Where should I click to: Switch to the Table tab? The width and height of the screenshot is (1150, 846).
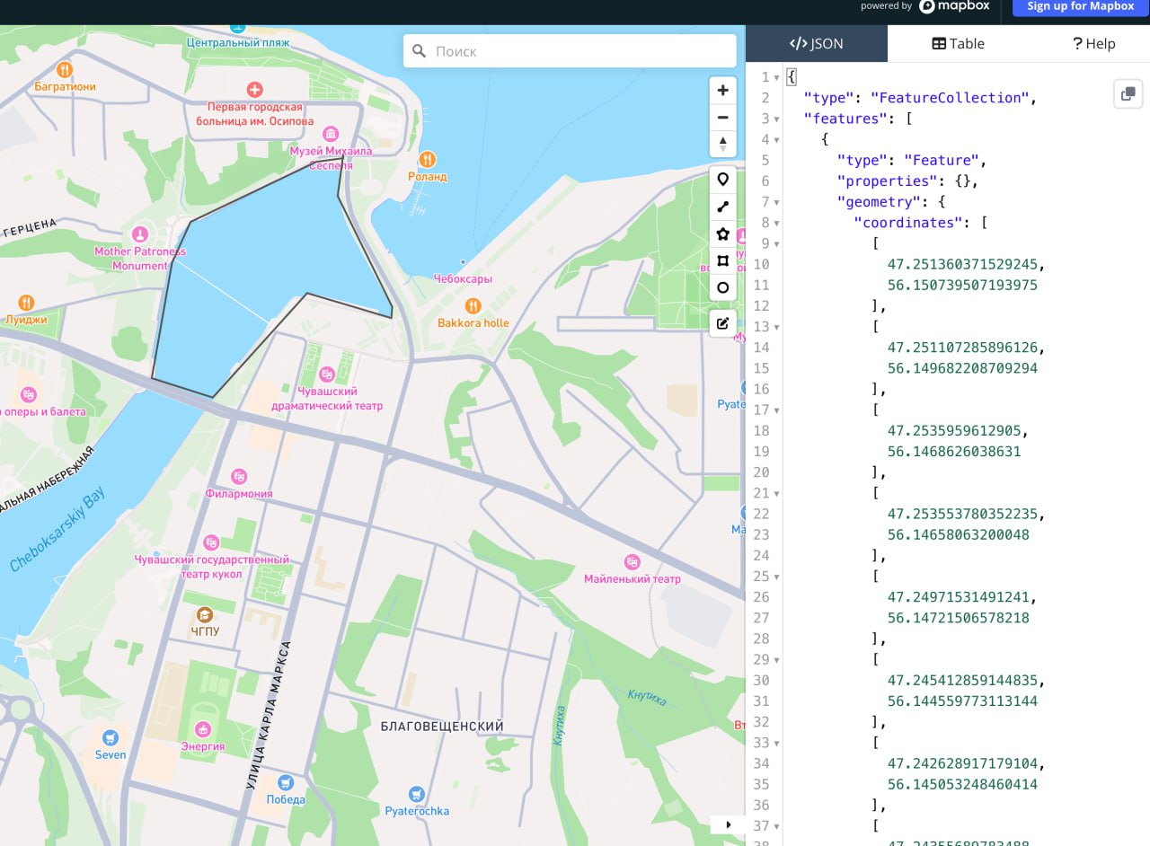(x=958, y=43)
